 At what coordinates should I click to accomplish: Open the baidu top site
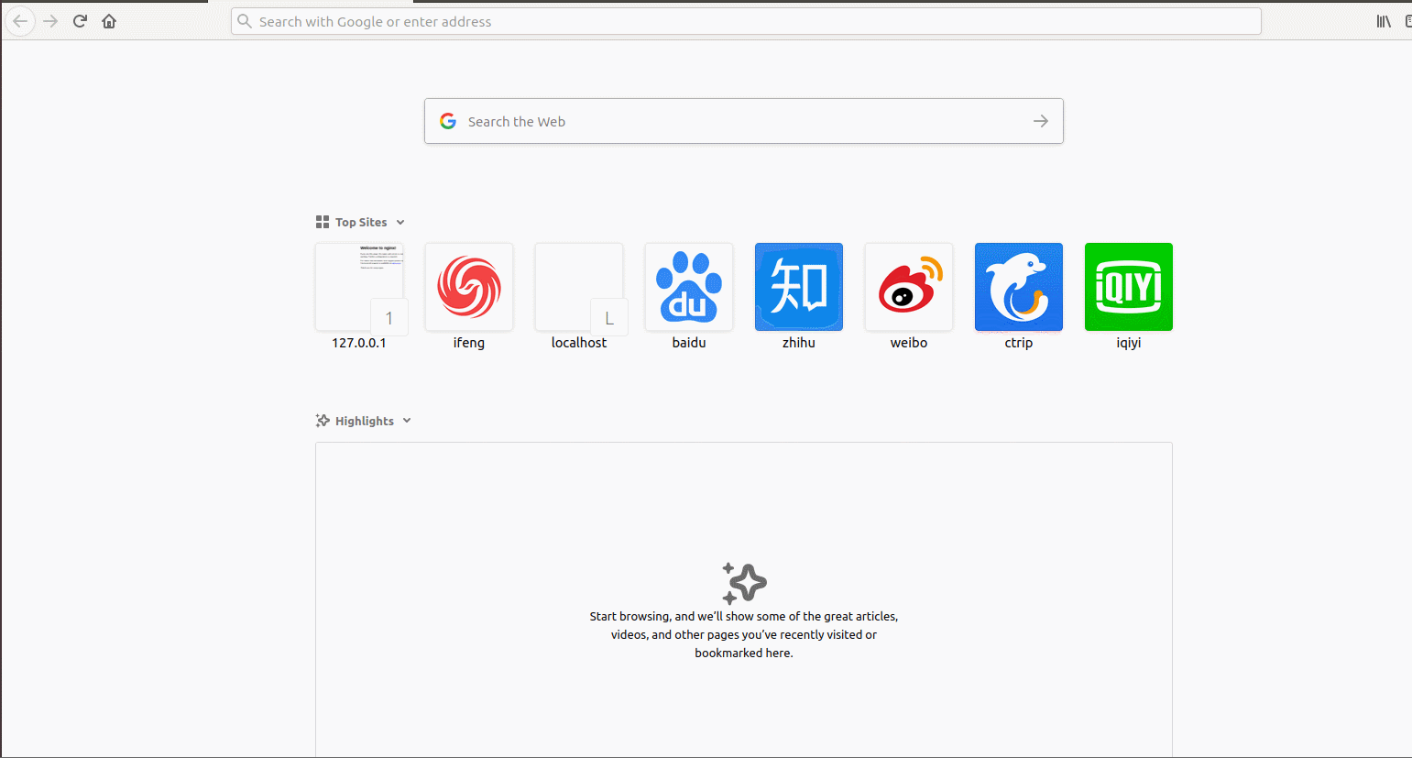tap(689, 287)
